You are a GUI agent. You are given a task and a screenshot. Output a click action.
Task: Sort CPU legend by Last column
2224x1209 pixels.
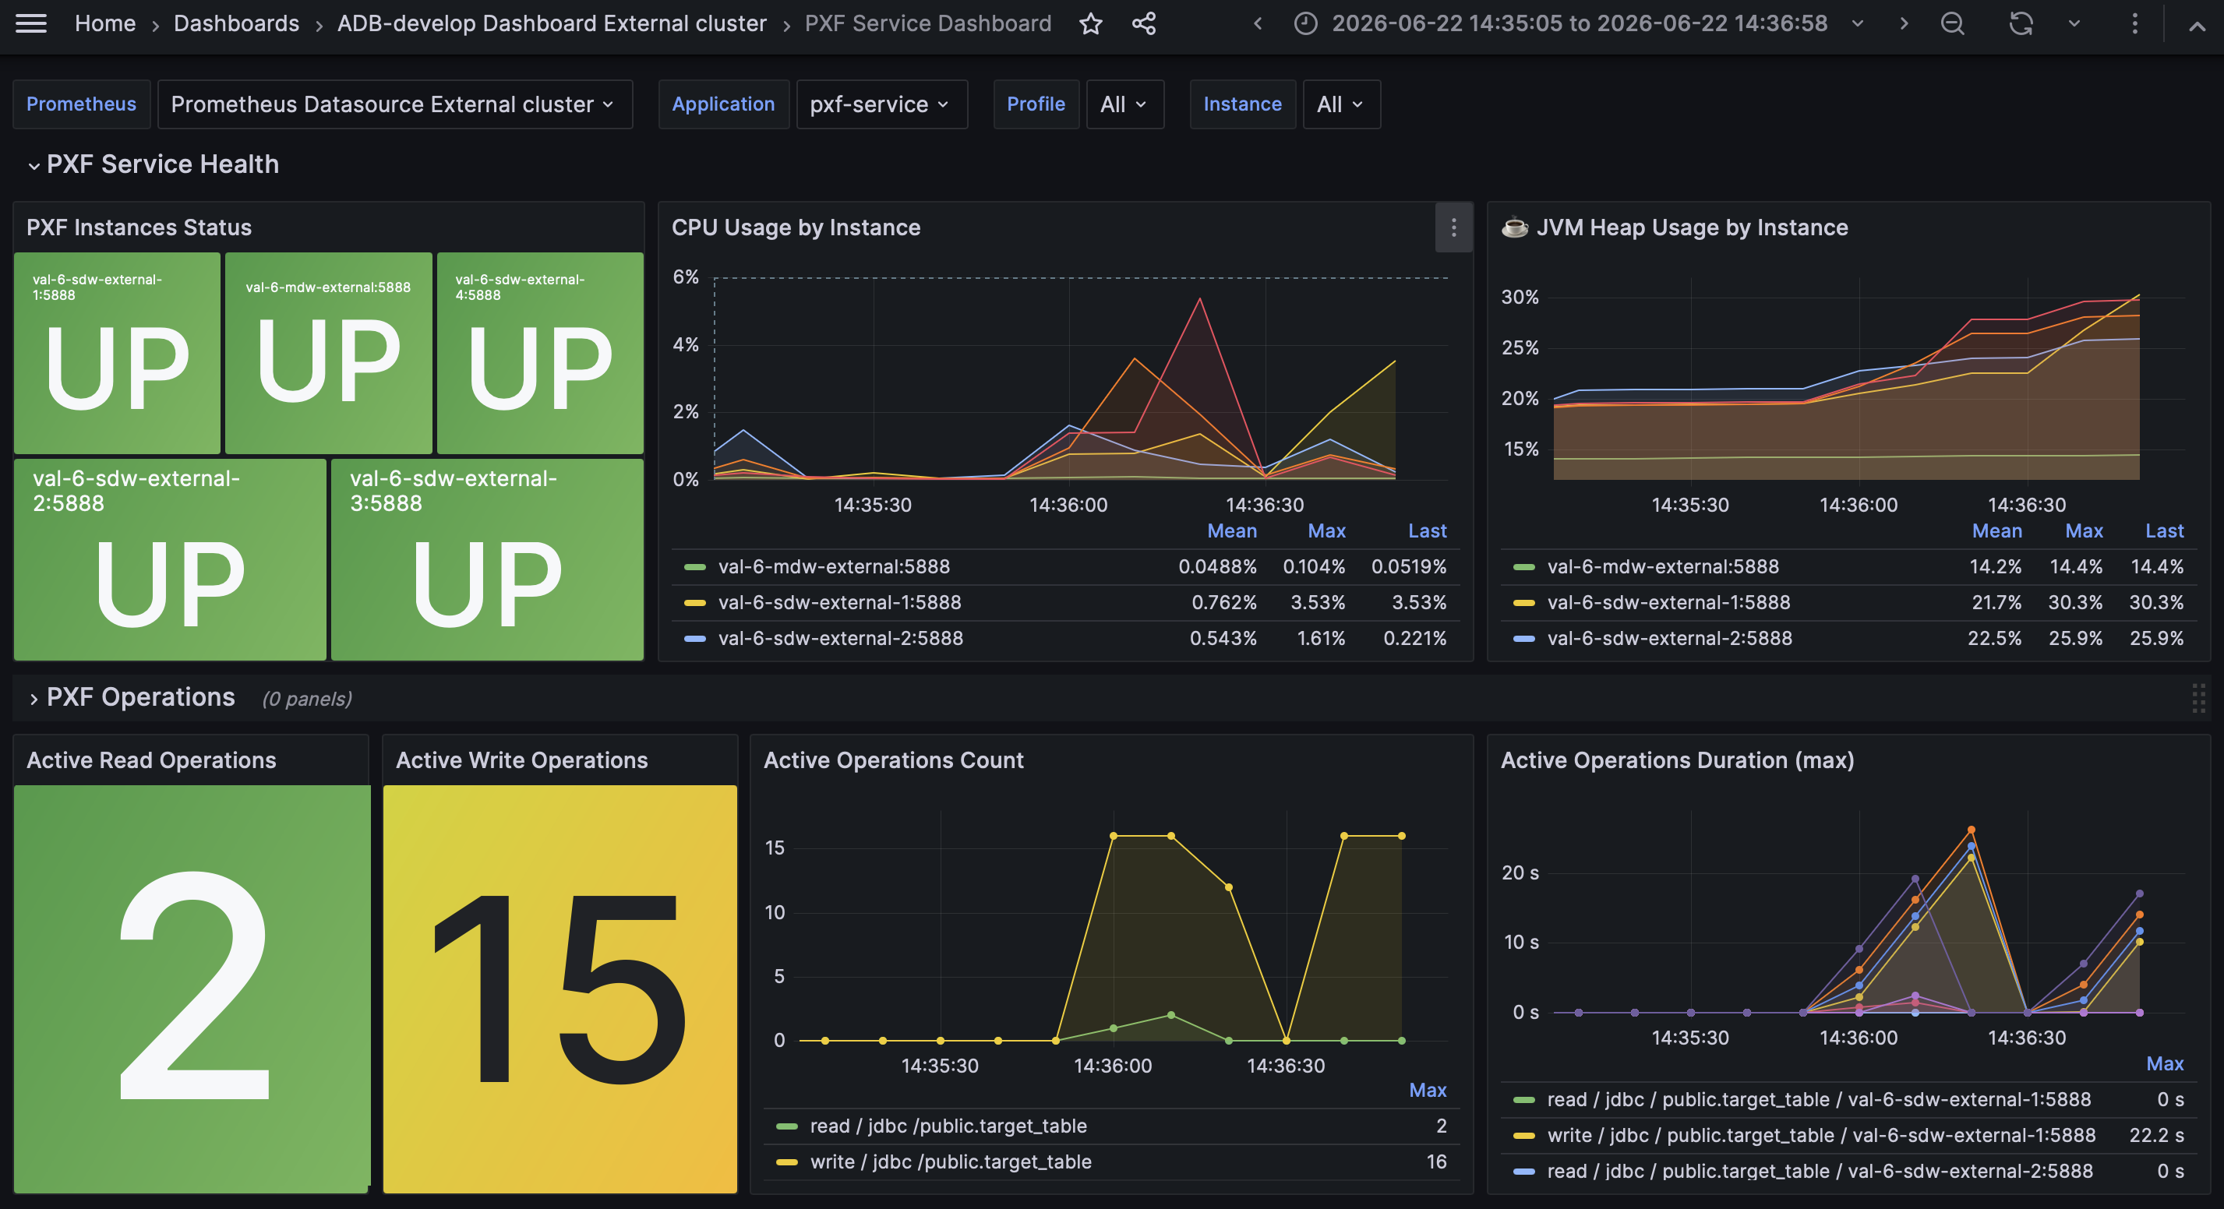pos(1427,530)
